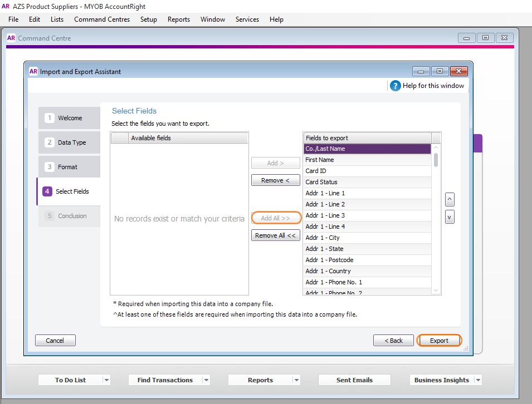The image size is (532, 404).
Task: Click the Reports button in the bottom bar
Action: click(x=260, y=380)
